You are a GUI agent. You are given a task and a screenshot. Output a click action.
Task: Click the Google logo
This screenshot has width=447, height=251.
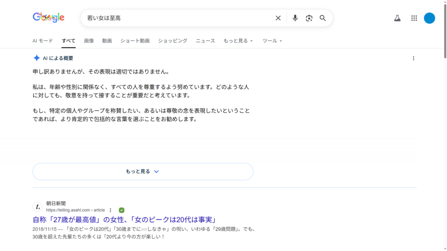[48, 17]
